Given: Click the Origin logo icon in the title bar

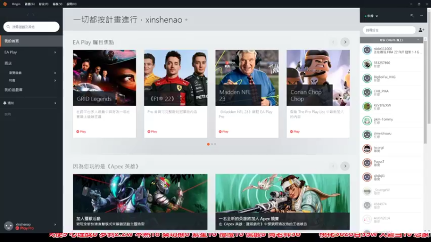Looking at the screenshot, I should coord(5,4).
